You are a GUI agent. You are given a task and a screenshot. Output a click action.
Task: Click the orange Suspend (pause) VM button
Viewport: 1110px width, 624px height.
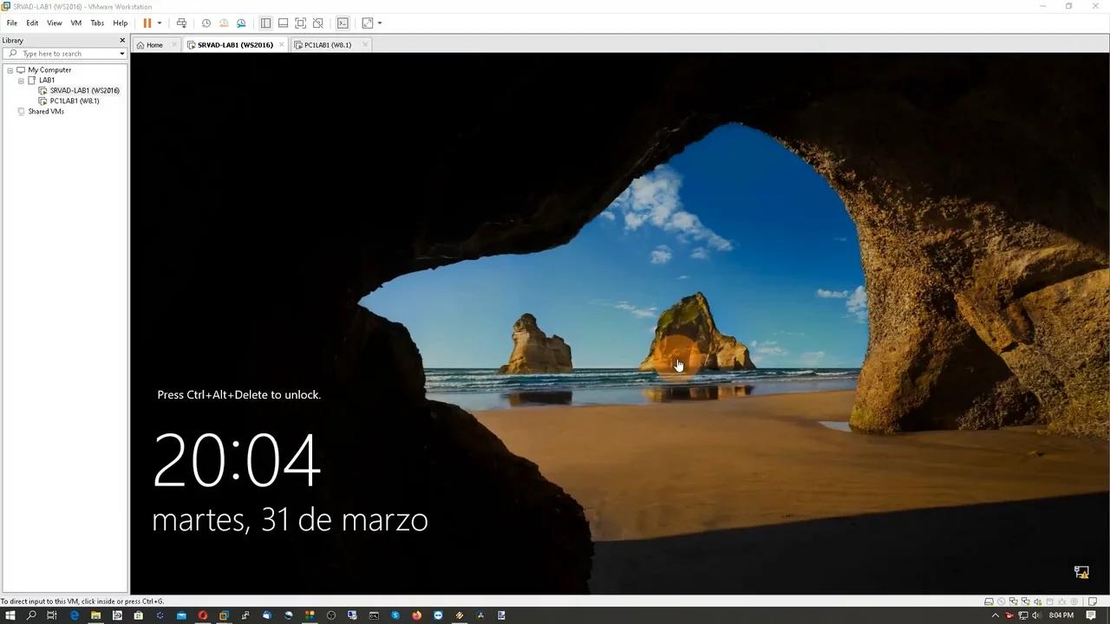point(147,23)
